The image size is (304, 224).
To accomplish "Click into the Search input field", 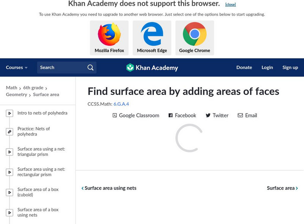I will (61, 67).
